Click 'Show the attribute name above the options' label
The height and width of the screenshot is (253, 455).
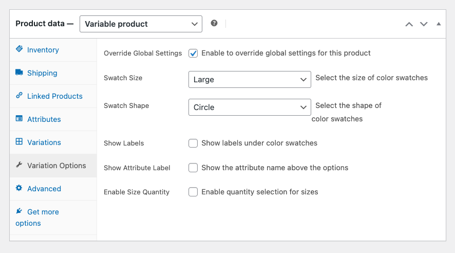(x=275, y=168)
